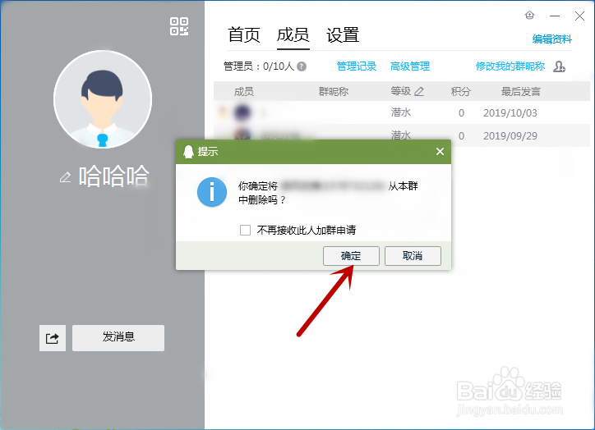595x430 pixels.
Task: Click the 管理员：0/10人 label
Action: click(258, 66)
